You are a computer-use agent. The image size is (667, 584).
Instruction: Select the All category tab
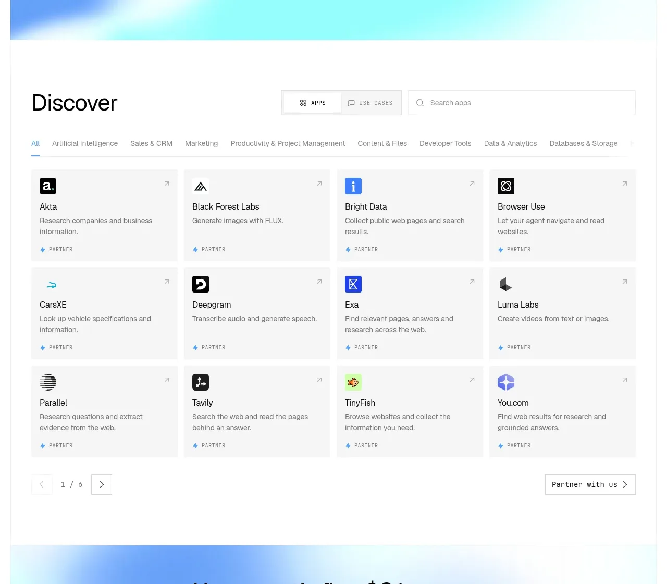[35, 143]
